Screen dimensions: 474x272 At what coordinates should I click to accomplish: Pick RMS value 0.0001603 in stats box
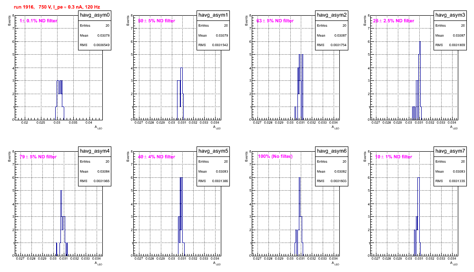click(x=338, y=181)
